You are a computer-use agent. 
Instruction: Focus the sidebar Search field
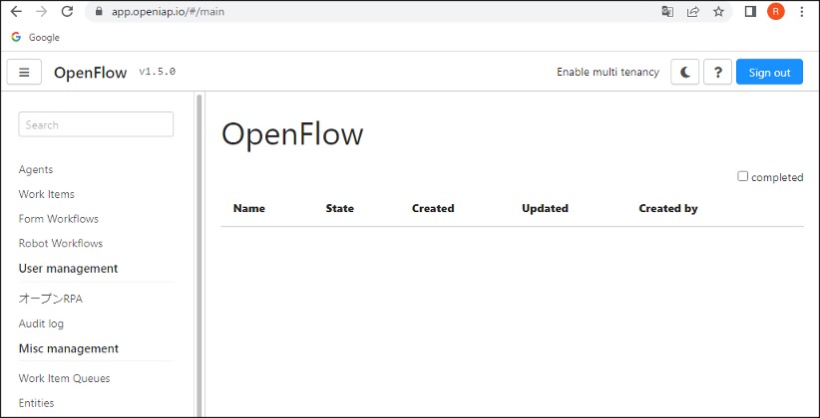[x=96, y=124]
